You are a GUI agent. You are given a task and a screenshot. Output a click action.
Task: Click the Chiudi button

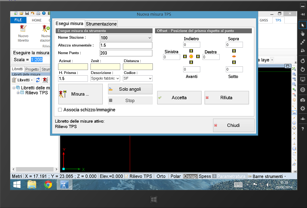pyautogui.click(x=234, y=126)
